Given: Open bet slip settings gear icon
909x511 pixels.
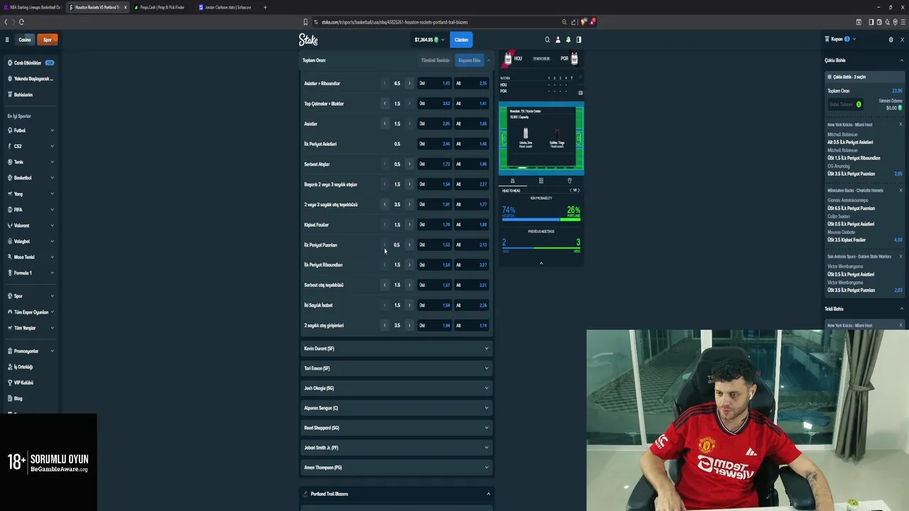Looking at the screenshot, I should click(891, 40).
